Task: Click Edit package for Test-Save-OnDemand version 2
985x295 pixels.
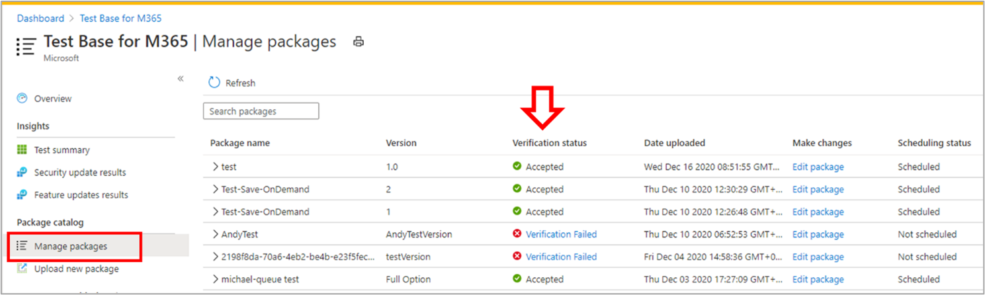Action: pyautogui.click(x=818, y=189)
